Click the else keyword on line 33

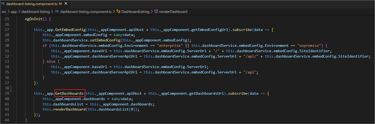coord(51,62)
